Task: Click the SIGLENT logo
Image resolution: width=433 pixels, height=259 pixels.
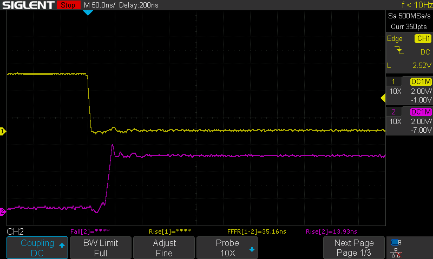Action: coord(28,5)
